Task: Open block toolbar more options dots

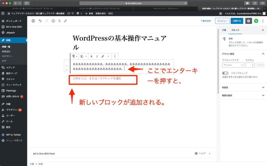Action: (115, 56)
